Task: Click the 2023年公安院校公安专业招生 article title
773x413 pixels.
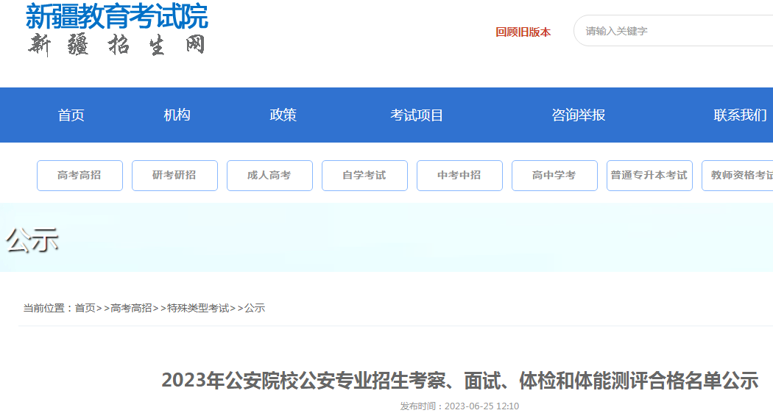Action: coord(460,381)
